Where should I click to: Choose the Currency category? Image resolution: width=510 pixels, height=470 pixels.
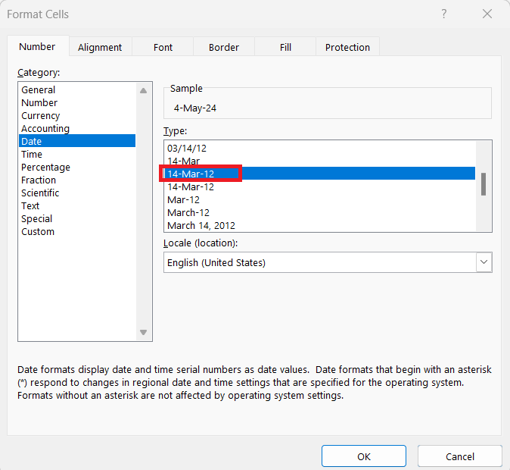77,115
